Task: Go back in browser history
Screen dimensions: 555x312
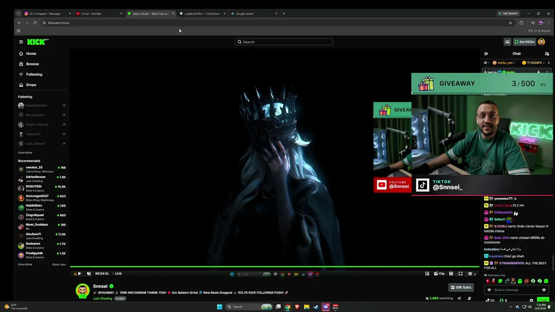Action: pos(19,23)
